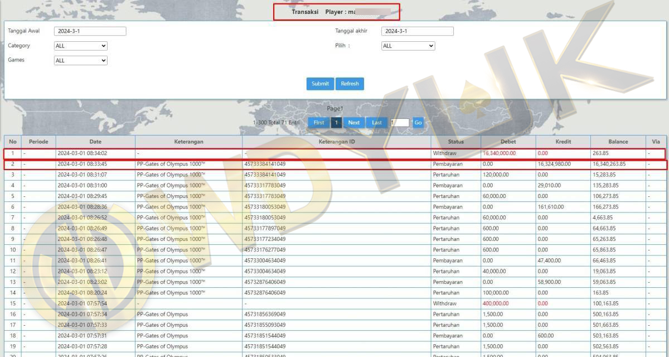Image resolution: width=669 pixels, height=357 pixels.
Task: Open the Pilih dropdown
Action: (408, 46)
